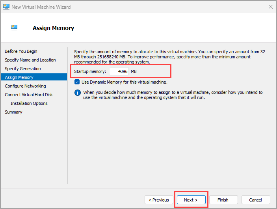Open the Specify Name and Location step
Viewport: 277px width, 209px height.
click(x=30, y=60)
